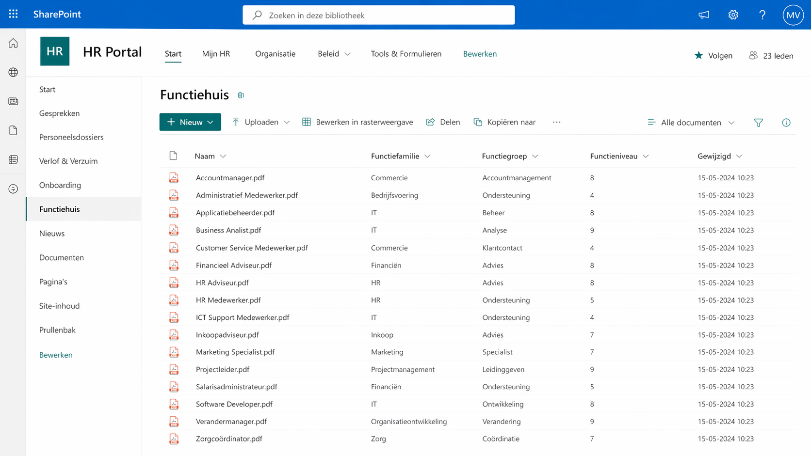Click the megaphone announcements icon
Viewport: 811px width, 456px height.
point(704,15)
